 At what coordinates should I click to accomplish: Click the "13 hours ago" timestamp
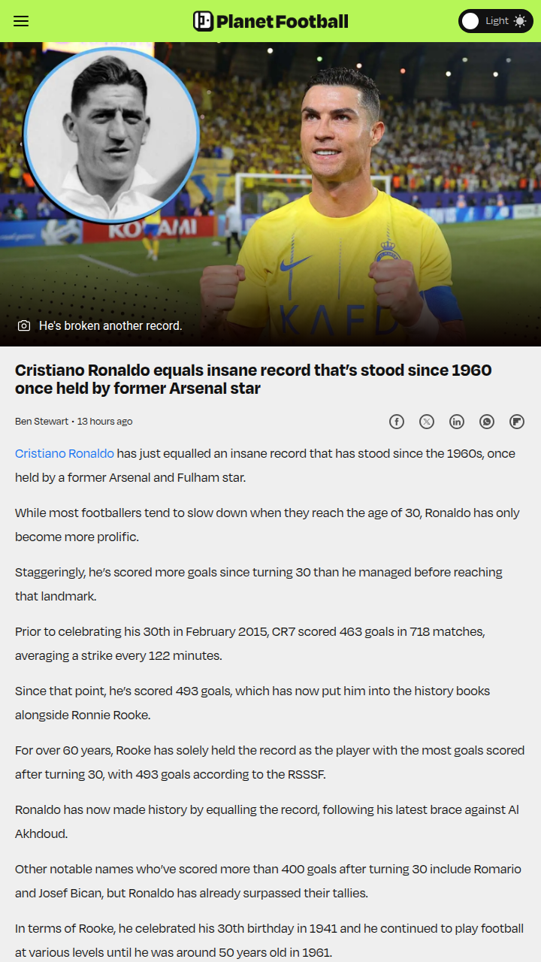point(105,422)
